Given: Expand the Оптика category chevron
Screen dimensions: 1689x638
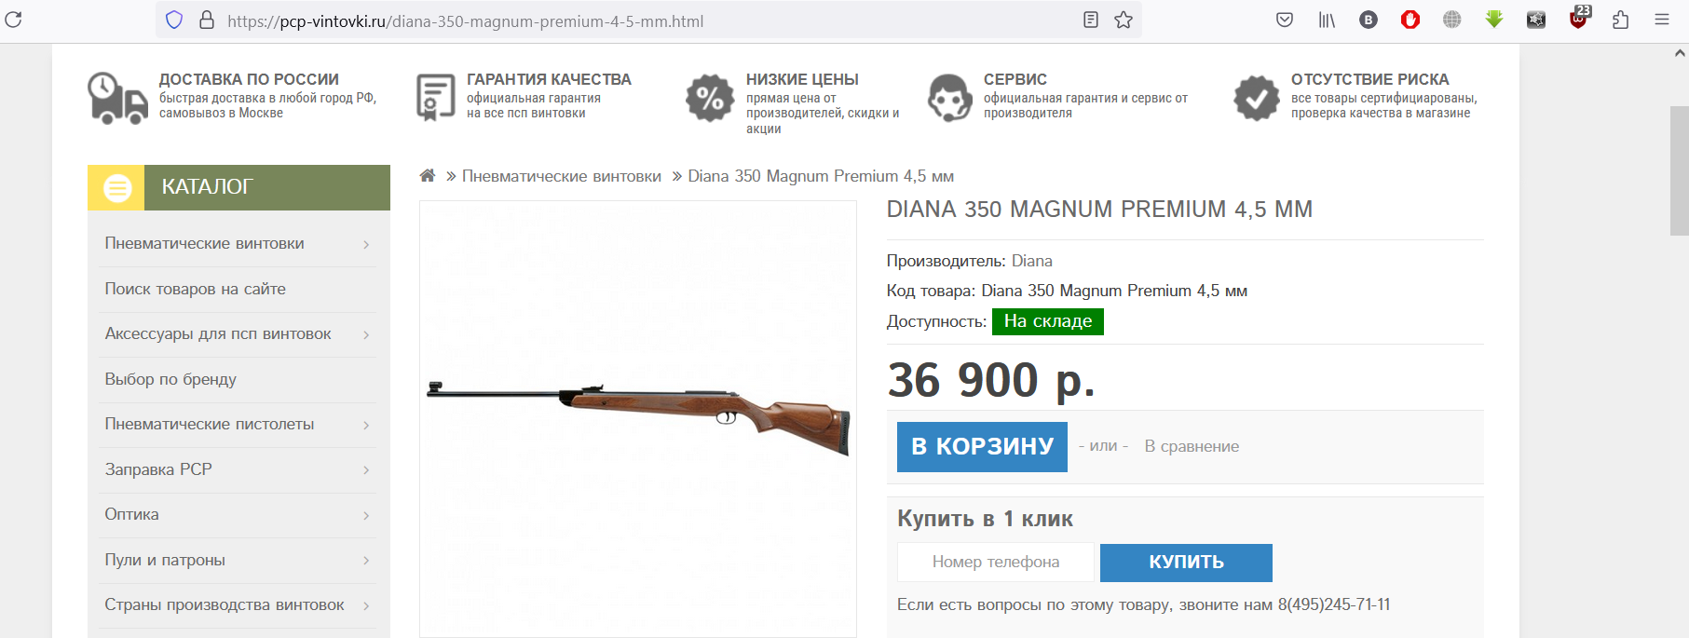Looking at the screenshot, I should [x=366, y=515].
